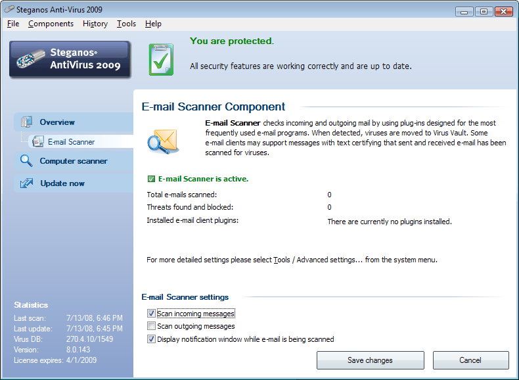This screenshot has width=519, height=380.
Task: Toggle Scan incoming messages checkbox
Action: click(151, 314)
